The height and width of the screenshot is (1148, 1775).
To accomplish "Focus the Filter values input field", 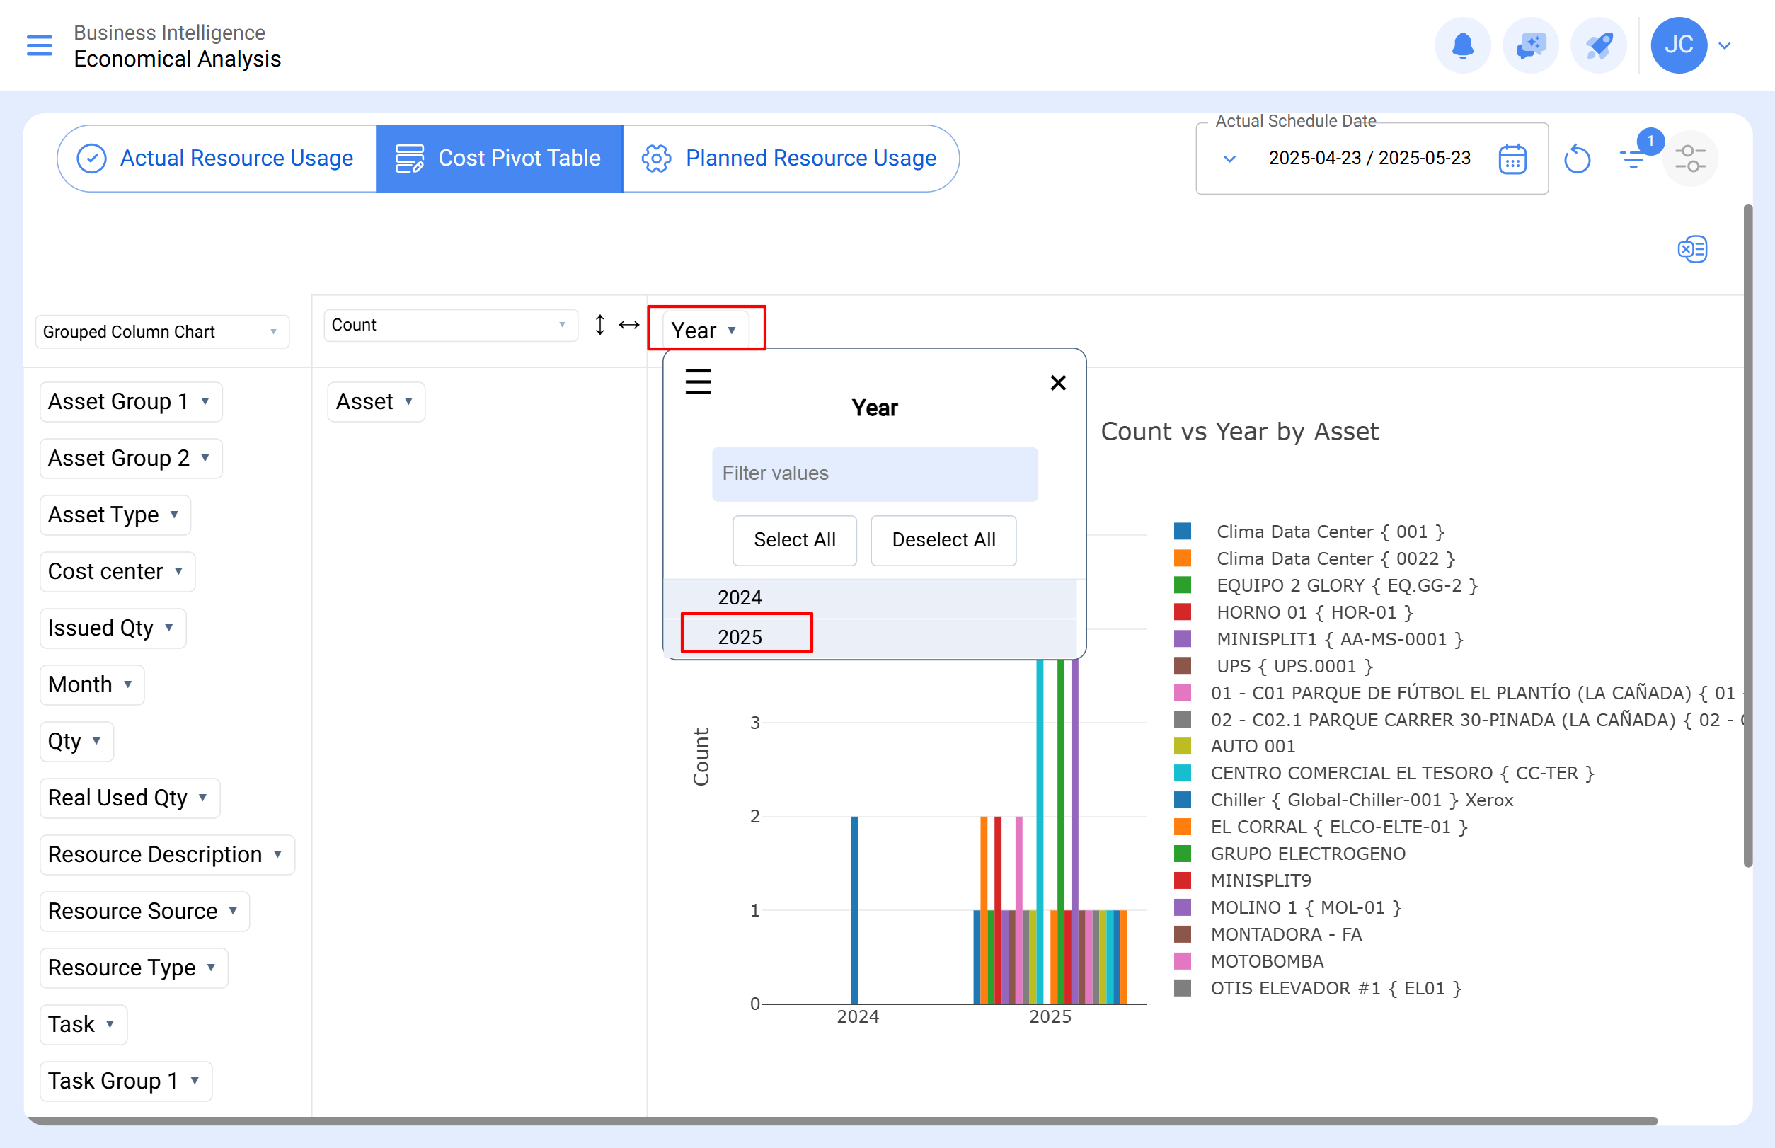I will pos(875,474).
